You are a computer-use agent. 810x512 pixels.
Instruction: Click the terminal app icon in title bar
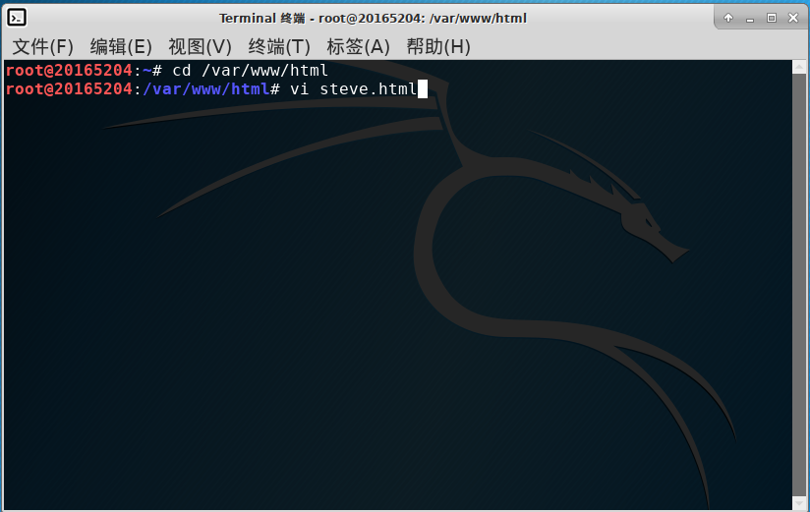coord(17,18)
